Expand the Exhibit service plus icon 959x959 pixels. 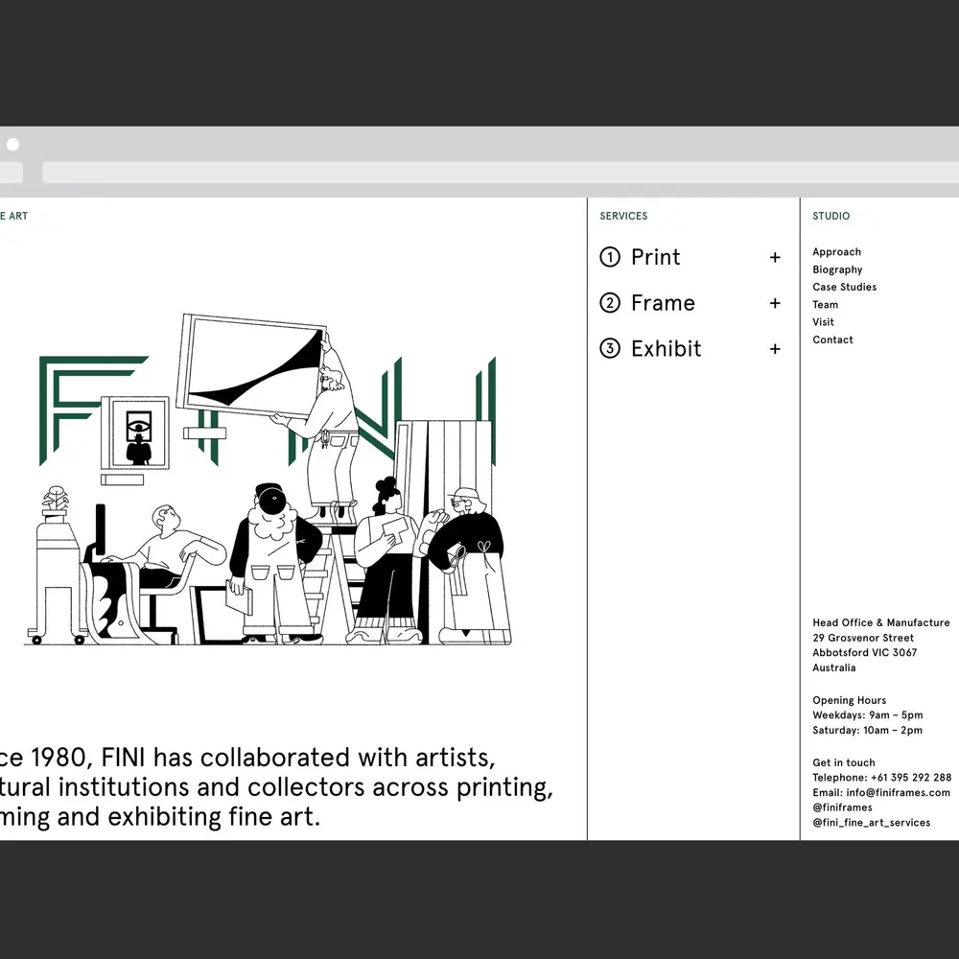775,349
